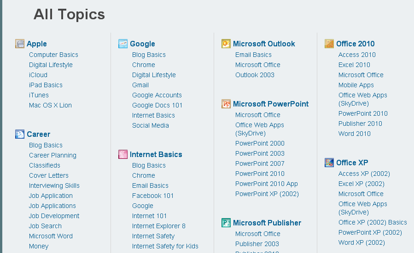
Task: Open the iPad Basics tutorial link
Action: point(46,85)
